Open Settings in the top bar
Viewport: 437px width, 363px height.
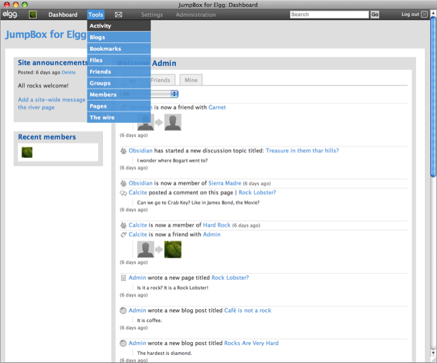coord(152,15)
